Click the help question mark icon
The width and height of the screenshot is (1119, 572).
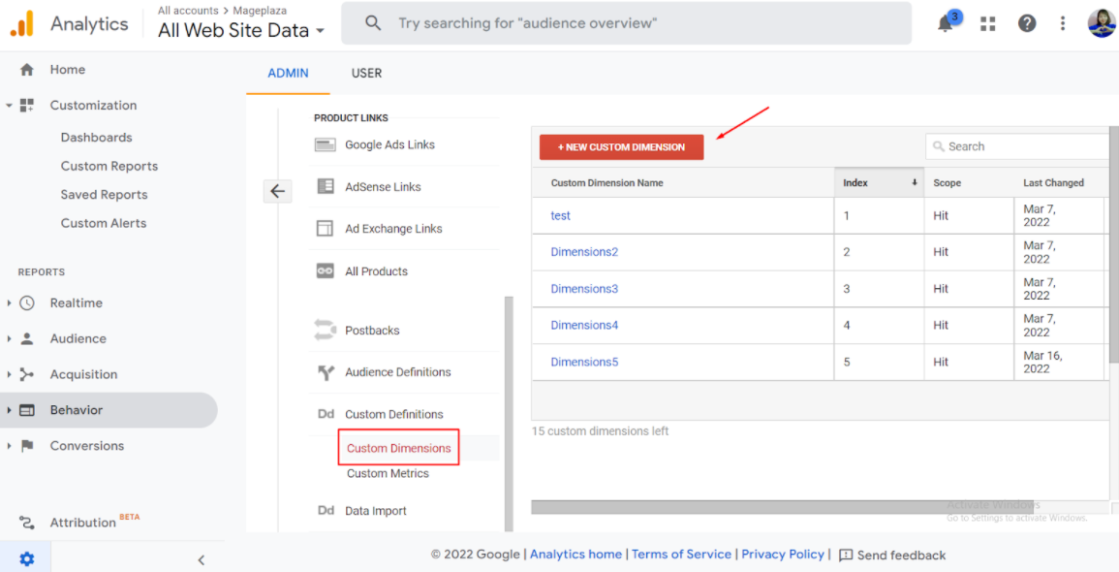pos(1027,24)
